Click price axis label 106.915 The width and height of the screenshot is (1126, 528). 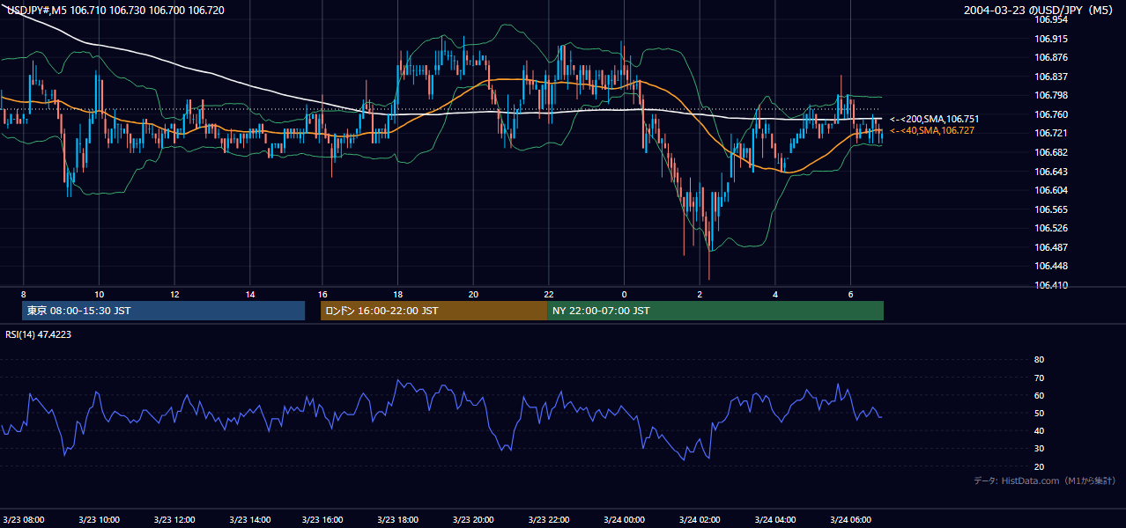point(1051,39)
